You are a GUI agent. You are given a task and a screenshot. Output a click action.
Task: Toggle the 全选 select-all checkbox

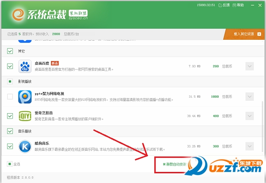[10, 164]
